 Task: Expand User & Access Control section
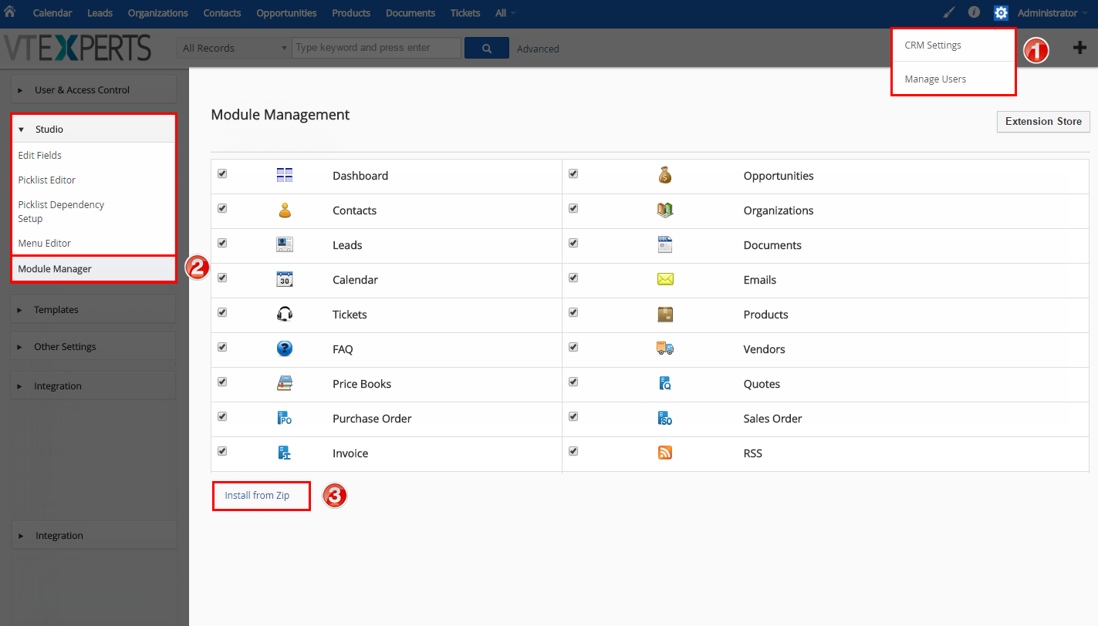click(x=93, y=89)
